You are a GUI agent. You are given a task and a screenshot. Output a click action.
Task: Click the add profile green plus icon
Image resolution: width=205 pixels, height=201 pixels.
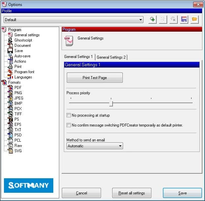click(x=152, y=19)
